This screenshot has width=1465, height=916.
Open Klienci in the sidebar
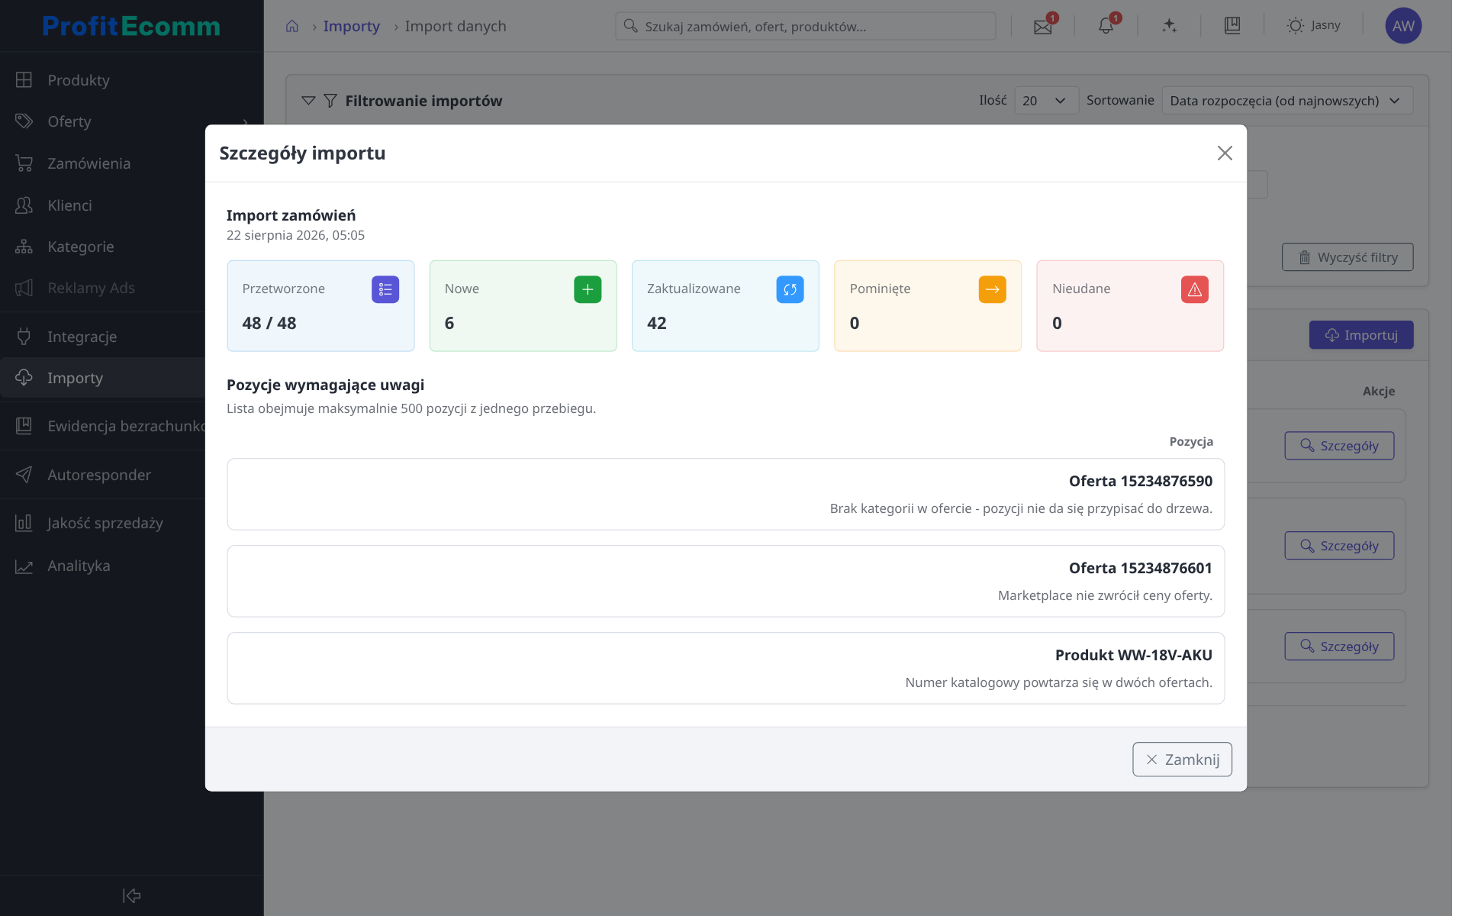tap(103, 205)
